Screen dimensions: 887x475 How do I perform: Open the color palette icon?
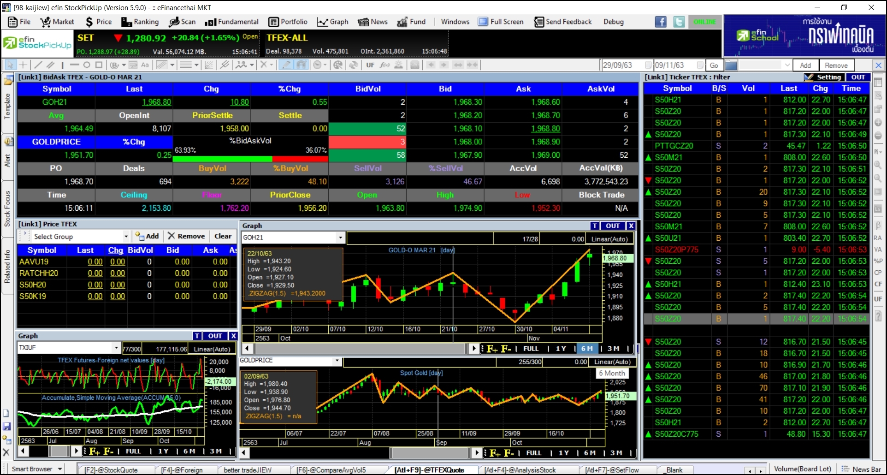(x=338, y=65)
